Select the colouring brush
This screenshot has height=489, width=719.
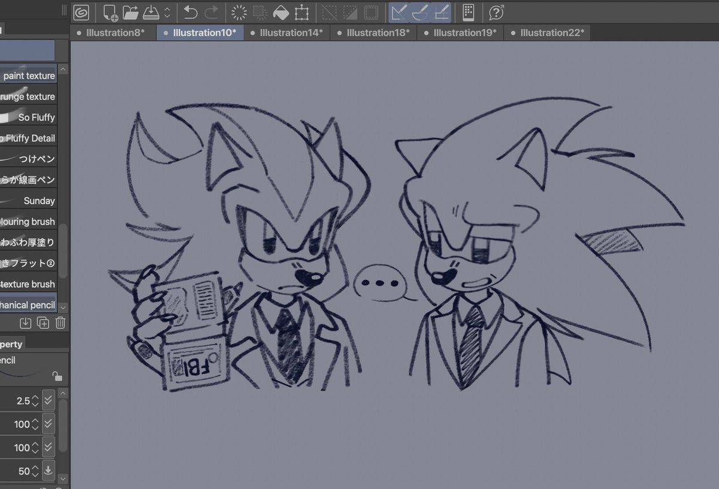pos(28,222)
